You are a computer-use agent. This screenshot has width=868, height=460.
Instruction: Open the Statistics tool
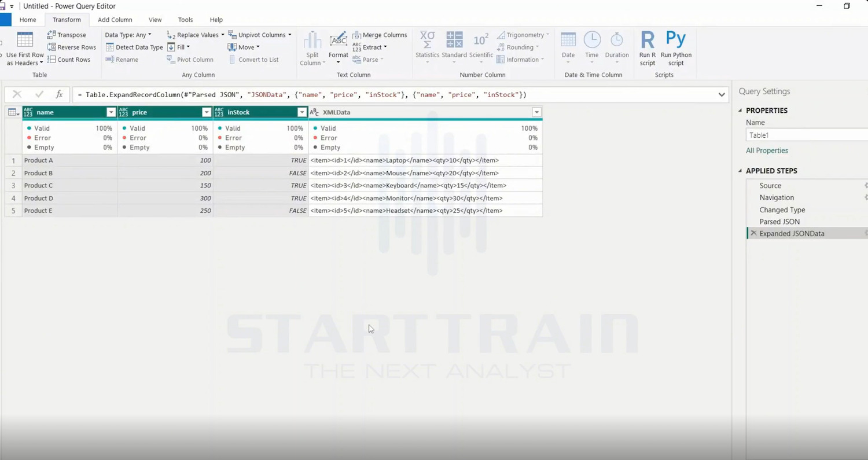pos(428,46)
